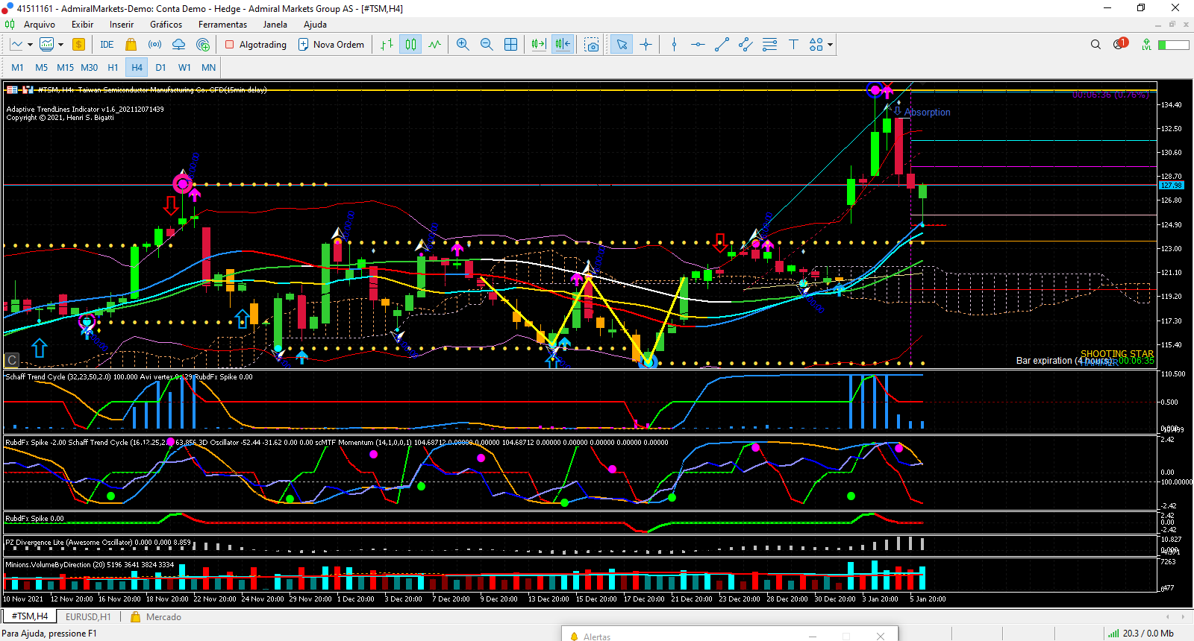
Task: Click the Nova Ordem button
Action: pyautogui.click(x=331, y=45)
